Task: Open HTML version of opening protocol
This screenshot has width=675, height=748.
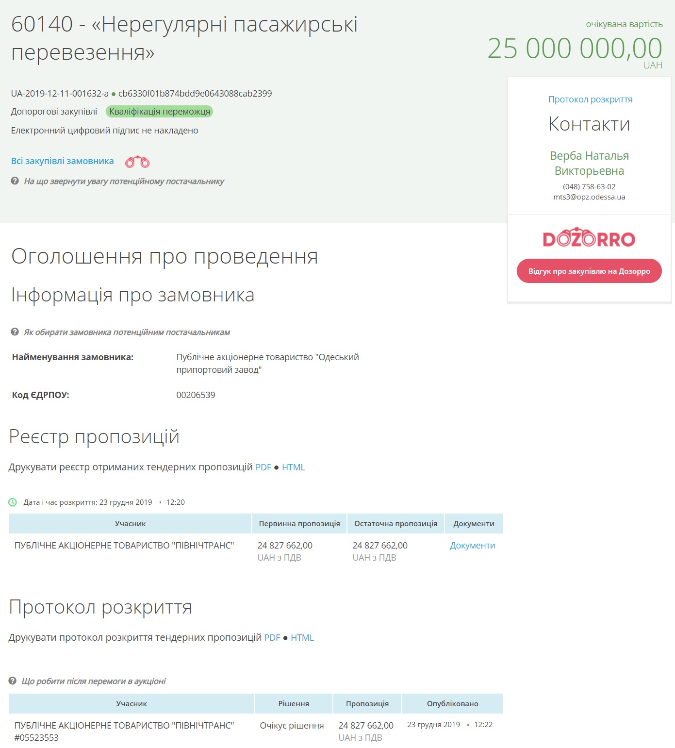Action: pos(302,638)
